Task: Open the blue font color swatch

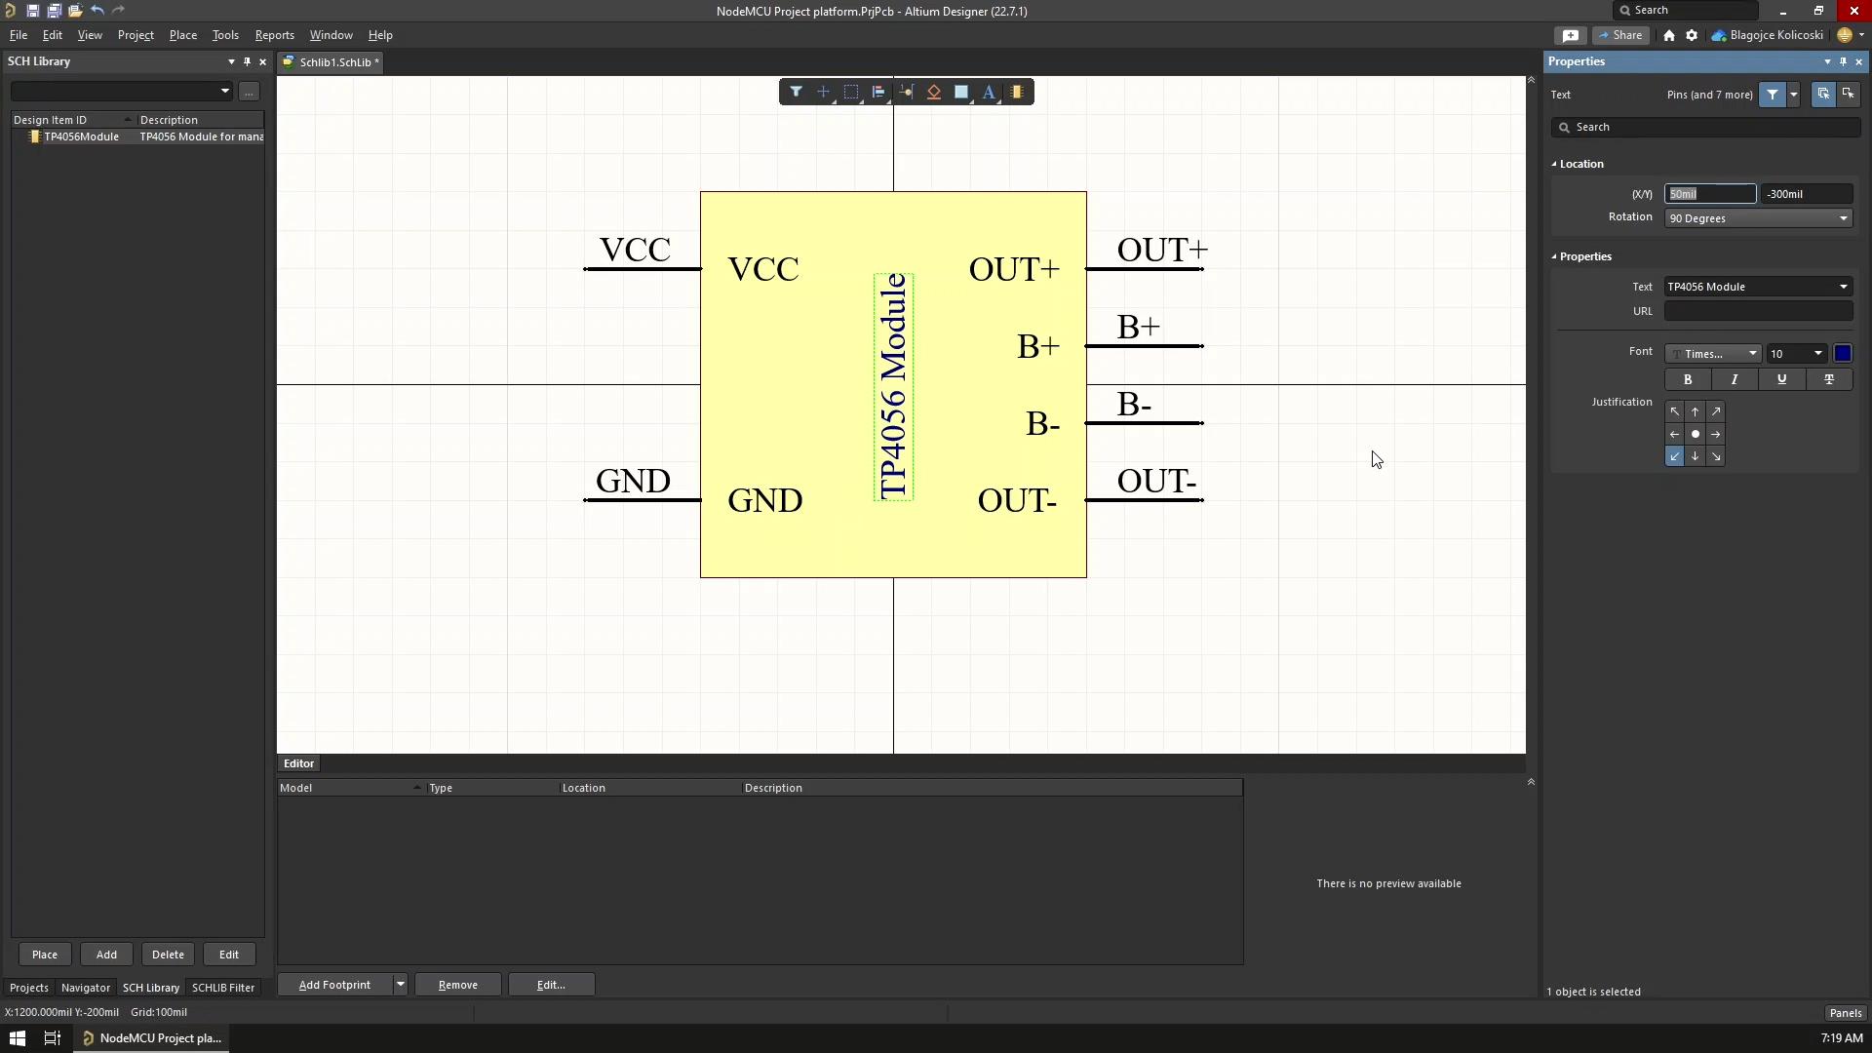Action: click(1843, 354)
